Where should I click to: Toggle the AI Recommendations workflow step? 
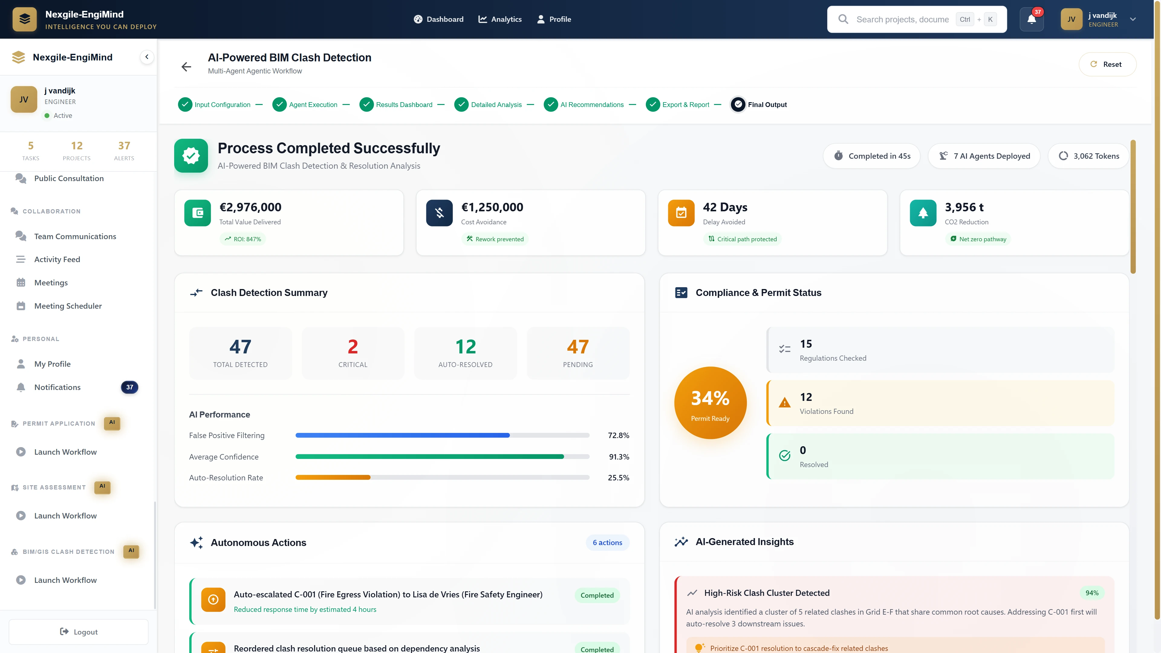coord(551,104)
